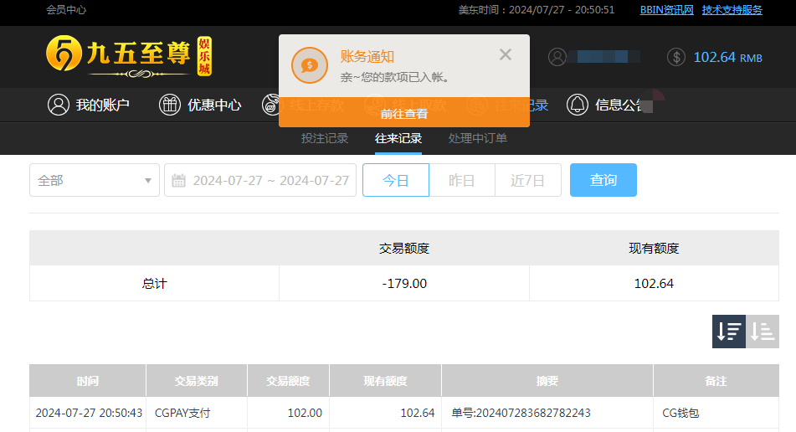Sort records in ascending order
Screen dimensions: 796x432
pos(763,332)
